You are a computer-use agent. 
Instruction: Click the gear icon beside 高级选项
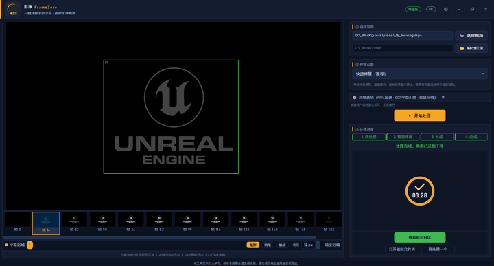(x=355, y=98)
